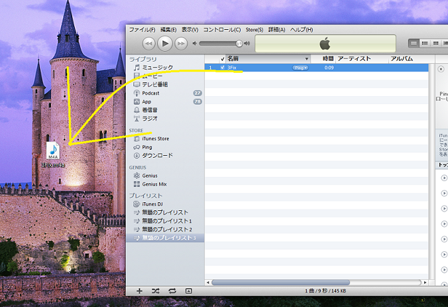448x307 pixels.
Task: Uncheck the 3Fix song checkbox
Action: tap(223, 68)
